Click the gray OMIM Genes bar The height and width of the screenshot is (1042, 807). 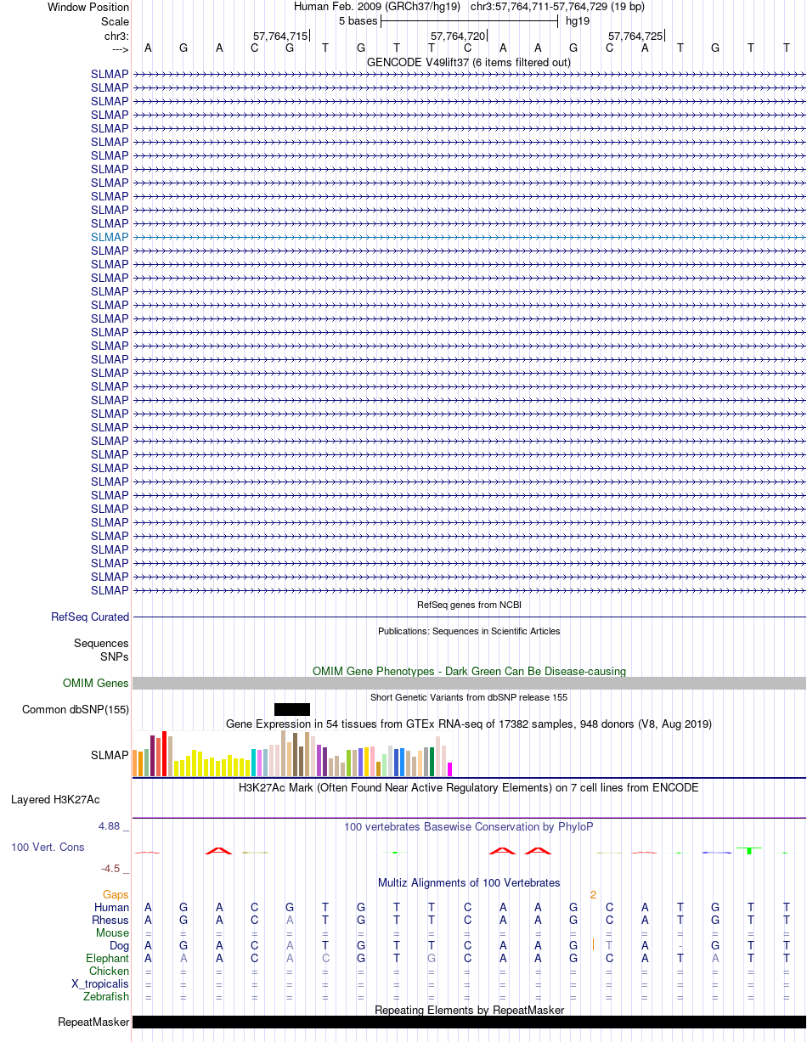pyautogui.click(x=469, y=684)
